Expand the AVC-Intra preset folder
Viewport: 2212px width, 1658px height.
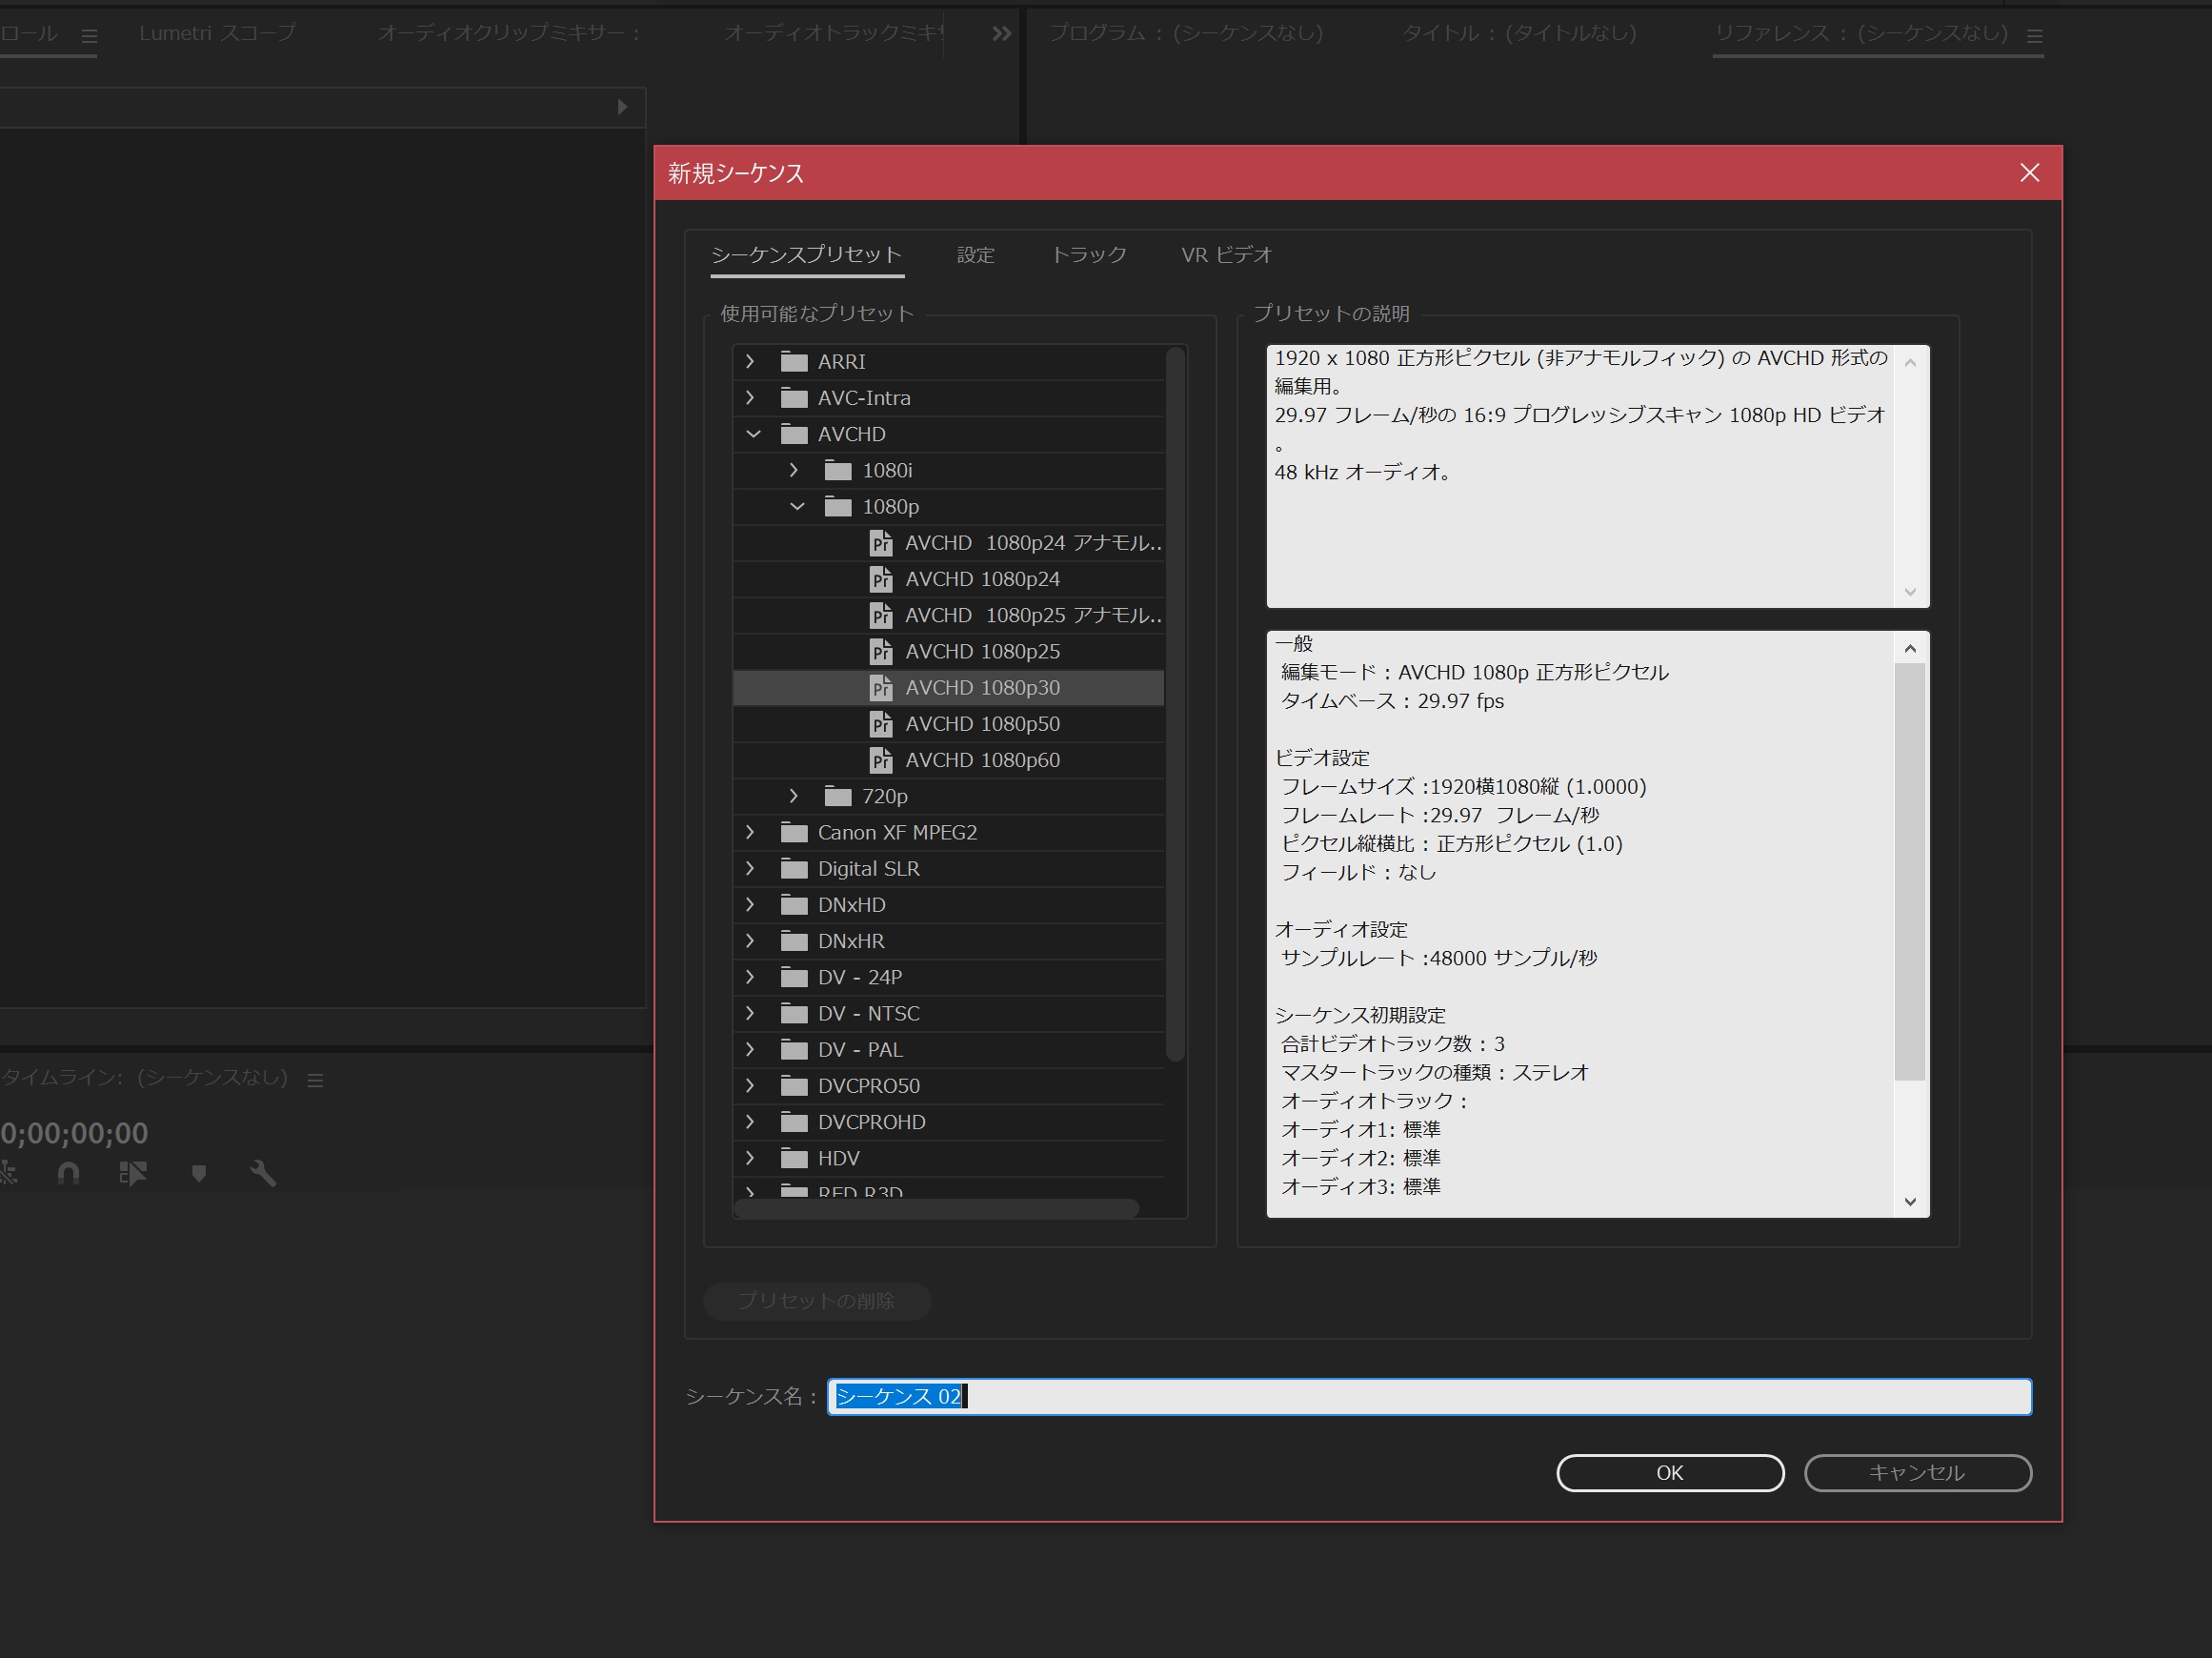[750, 397]
